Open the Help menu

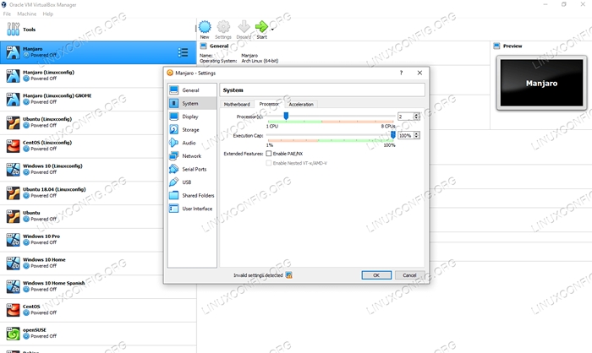48,14
